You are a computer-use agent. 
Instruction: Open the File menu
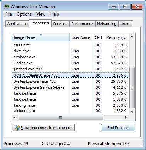click(x=9, y=14)
